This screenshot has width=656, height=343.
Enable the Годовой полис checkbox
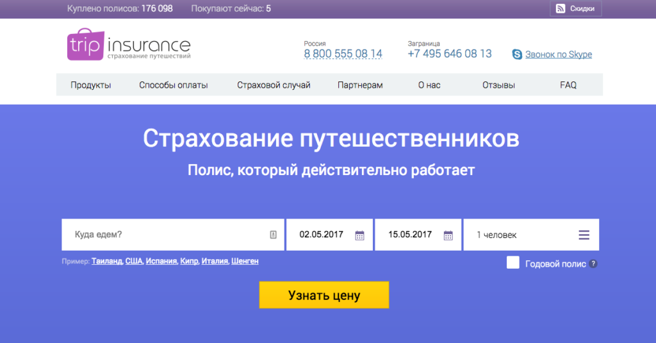click(512, 263)
